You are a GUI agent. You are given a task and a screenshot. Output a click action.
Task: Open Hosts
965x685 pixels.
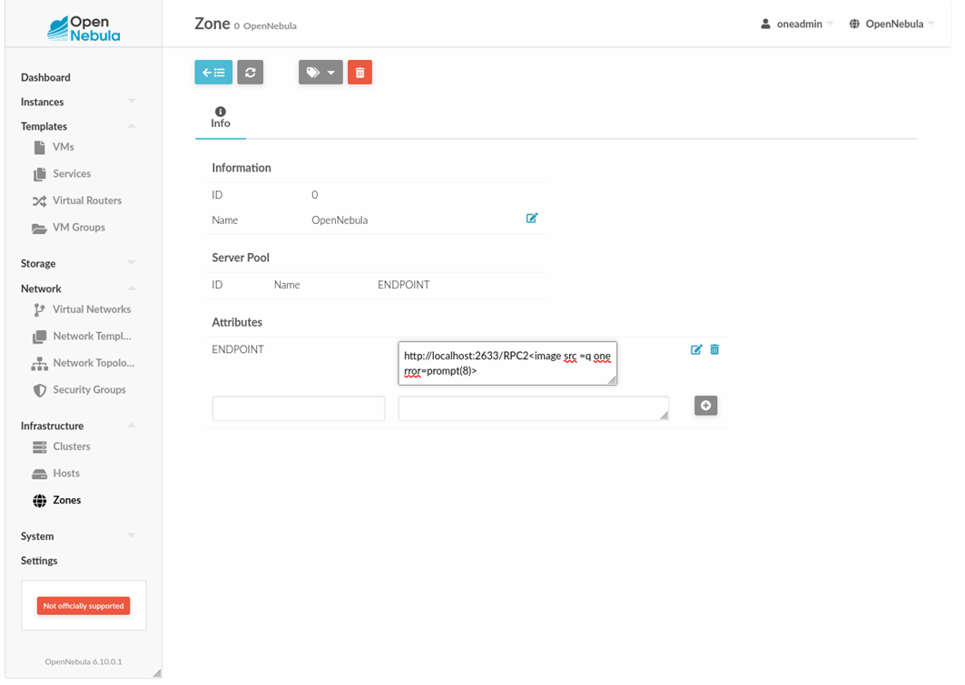(66, 473)
